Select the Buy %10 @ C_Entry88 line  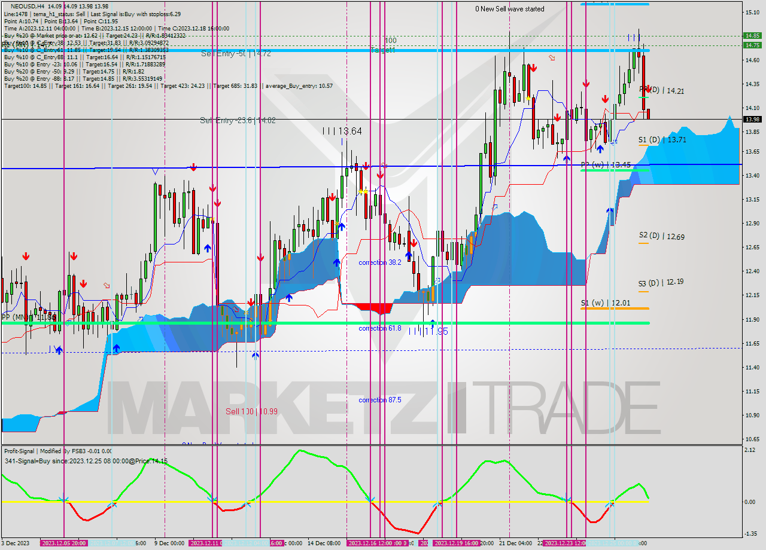pyautogui.click(x=84, y=57)
